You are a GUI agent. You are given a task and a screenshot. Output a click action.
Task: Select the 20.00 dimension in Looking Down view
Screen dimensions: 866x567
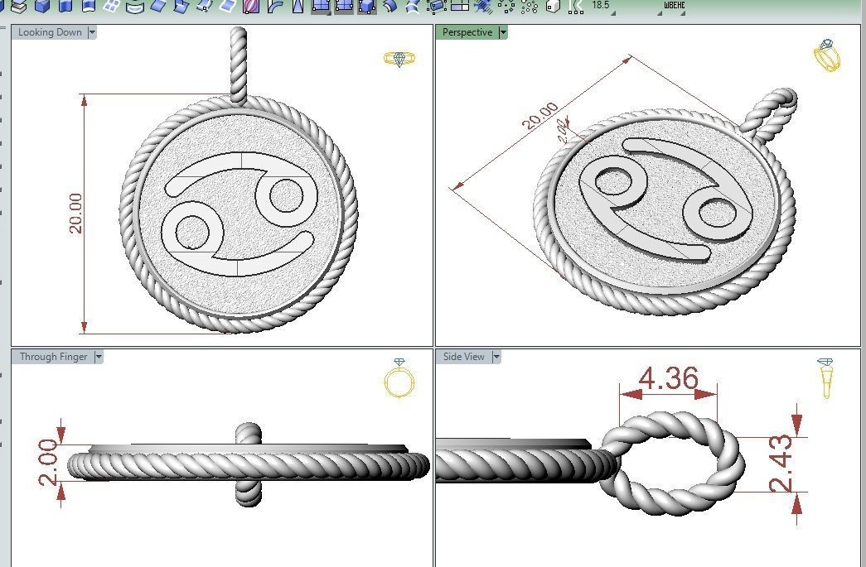pos(75,214)
